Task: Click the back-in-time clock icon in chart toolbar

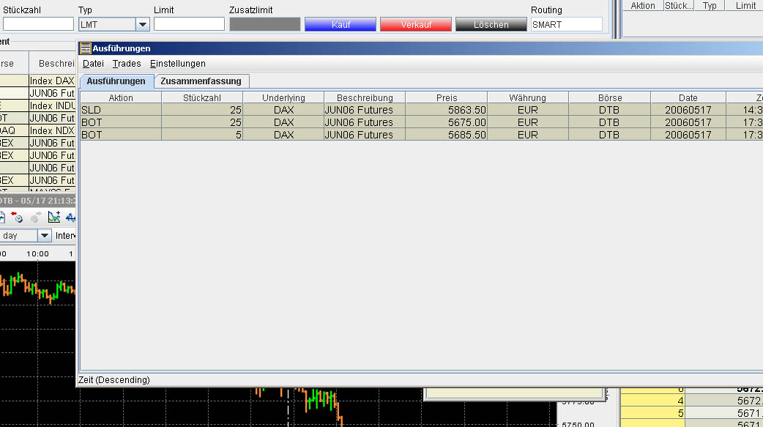Action: 17,217
